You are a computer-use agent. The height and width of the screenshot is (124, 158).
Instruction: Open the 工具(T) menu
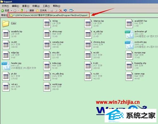tap(46, 6)
